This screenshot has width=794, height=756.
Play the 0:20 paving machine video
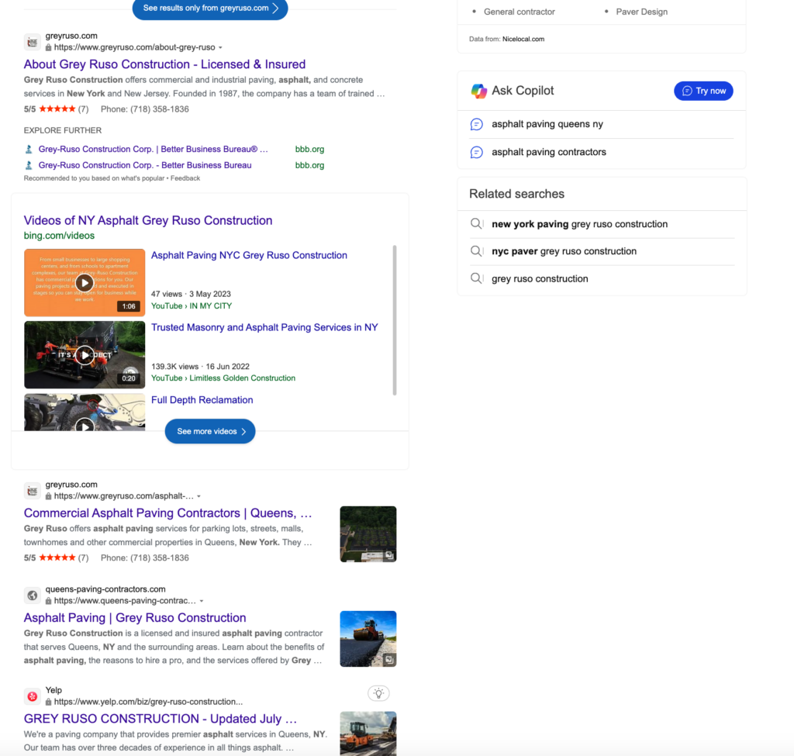85,355
